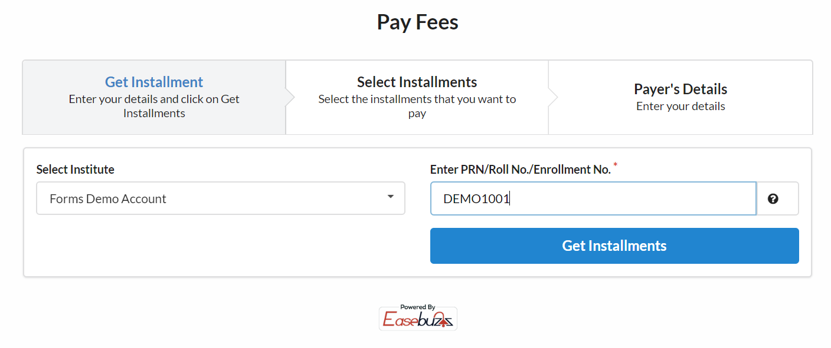
Task: Open the Payer's Details step
Action: (x=680, y=97)
